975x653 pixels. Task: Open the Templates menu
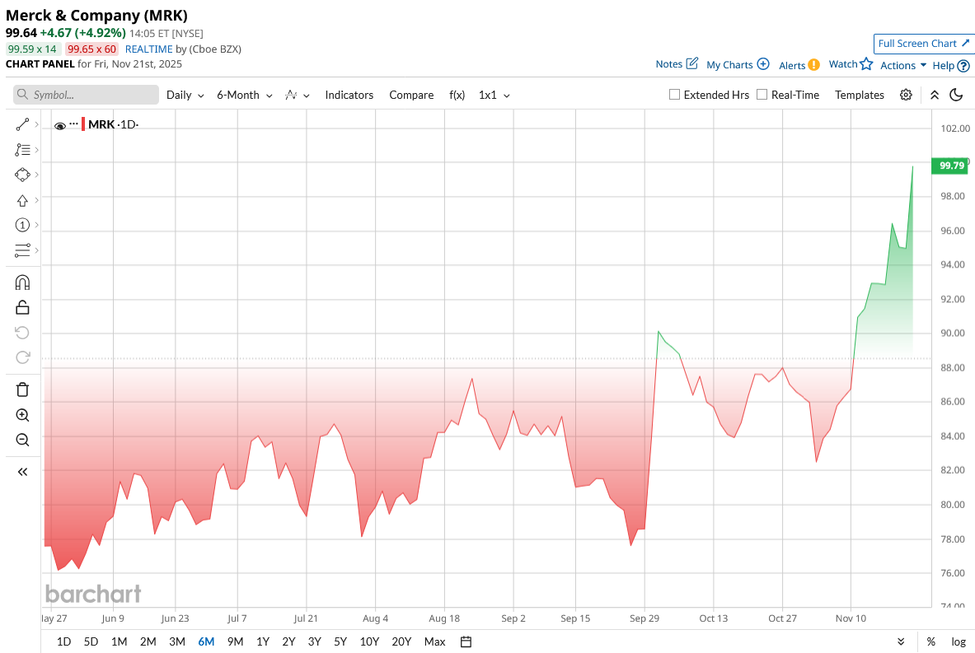tap(860, 95)
